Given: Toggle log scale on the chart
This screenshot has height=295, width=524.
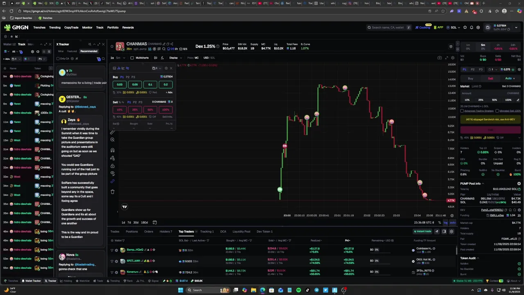Looking at the screenshot, I should click(x=445, y=222).
